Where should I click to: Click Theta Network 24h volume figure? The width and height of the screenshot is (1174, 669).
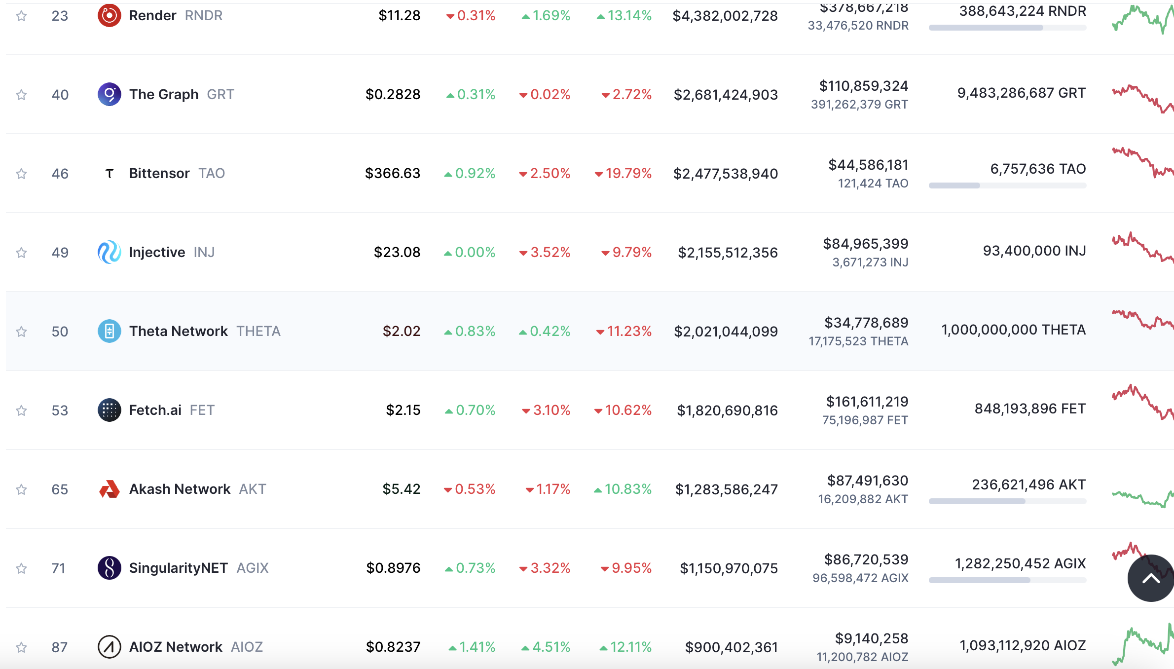click(x=866, y=323)
